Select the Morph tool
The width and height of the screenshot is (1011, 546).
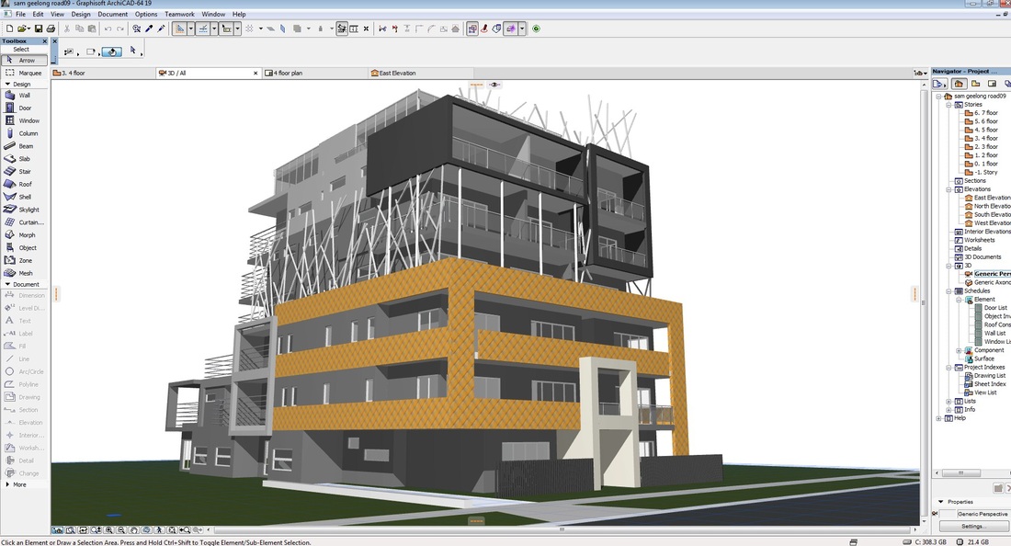click(x=28, y=234)
